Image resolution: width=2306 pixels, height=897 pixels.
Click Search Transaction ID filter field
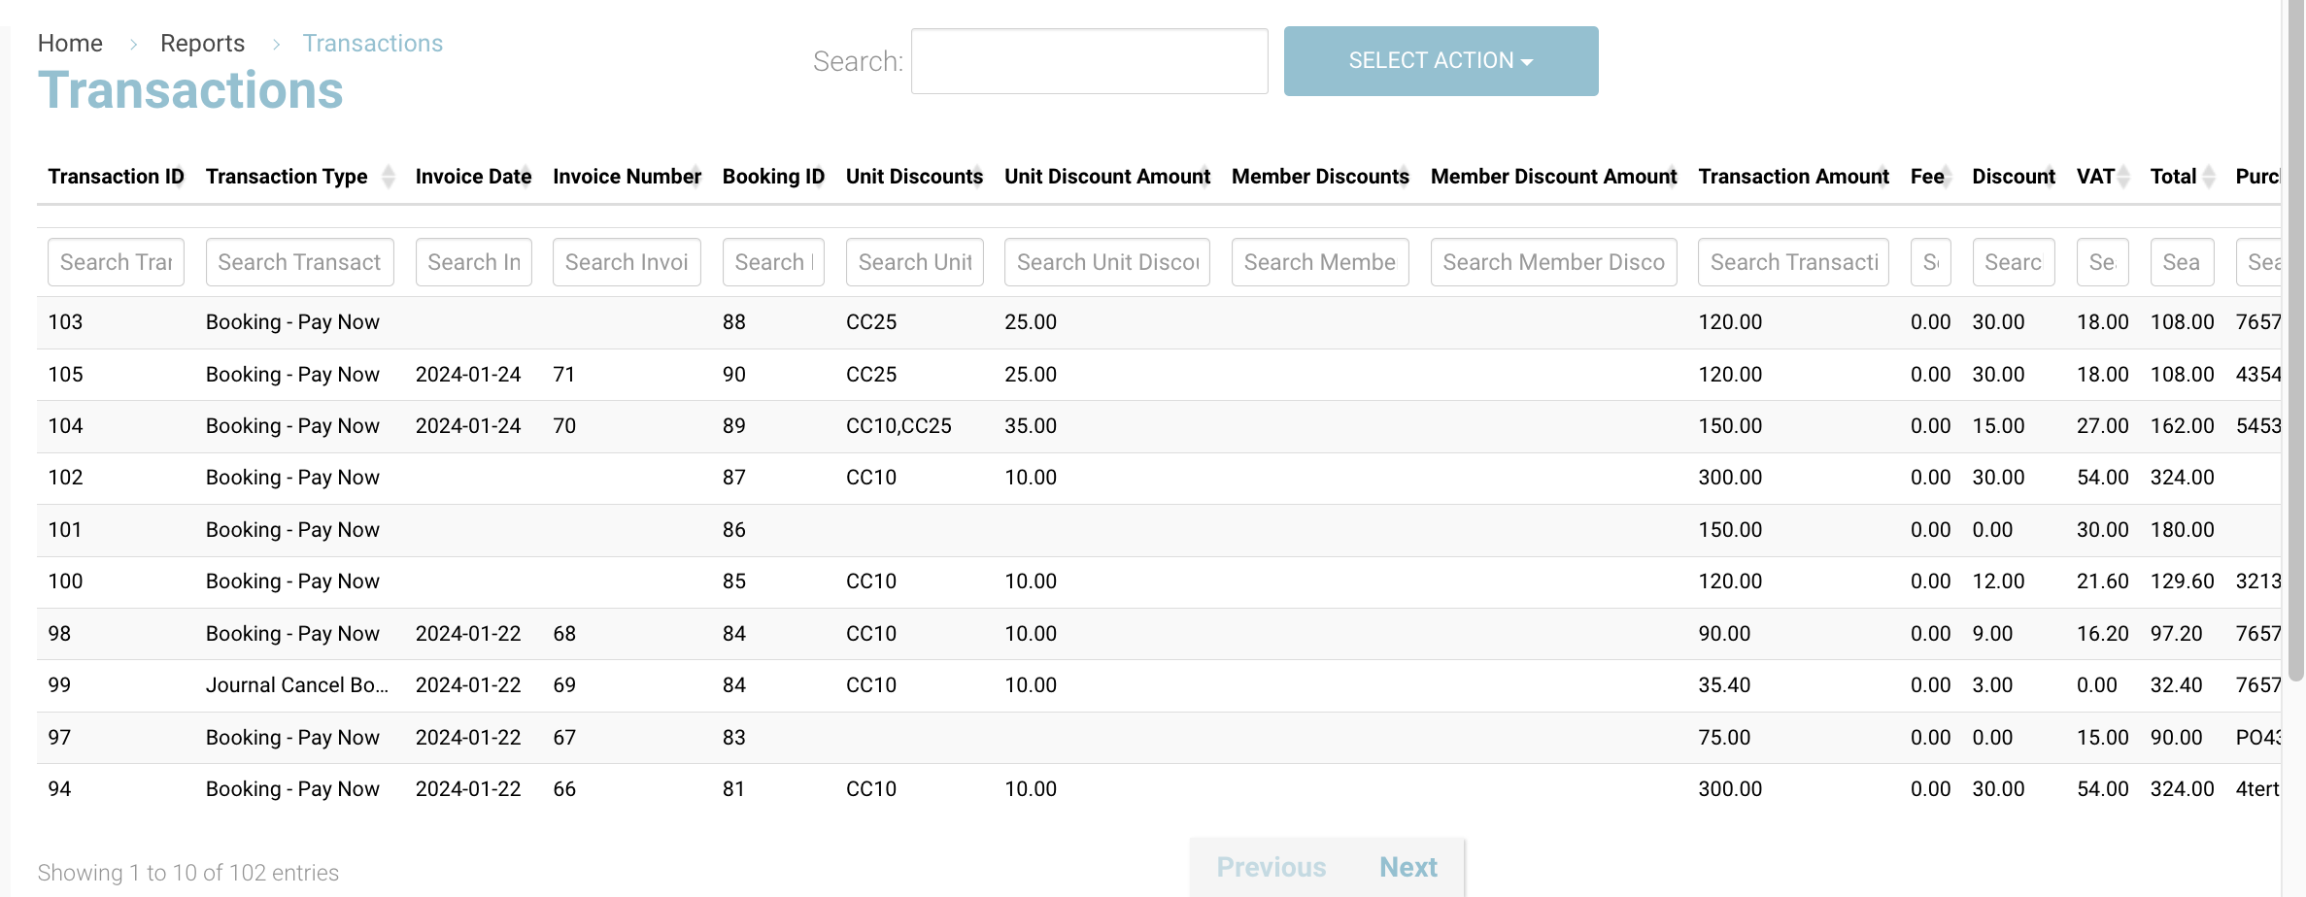(116, 262)
